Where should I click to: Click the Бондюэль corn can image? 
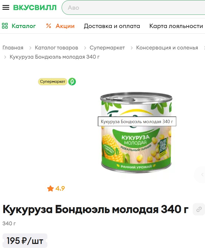[x=136, y=133]
